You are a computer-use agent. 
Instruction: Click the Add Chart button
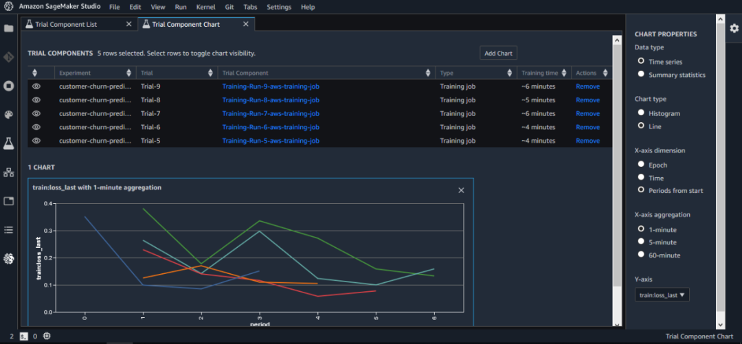pyautogui.click(x=498, y=53)
